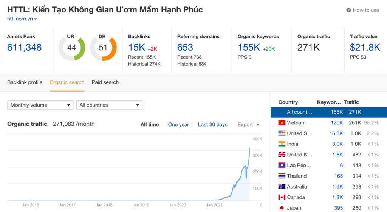Open Vietnam keywords count 120K
This screenshot has height=212, width=387.
tap(337, 123)
